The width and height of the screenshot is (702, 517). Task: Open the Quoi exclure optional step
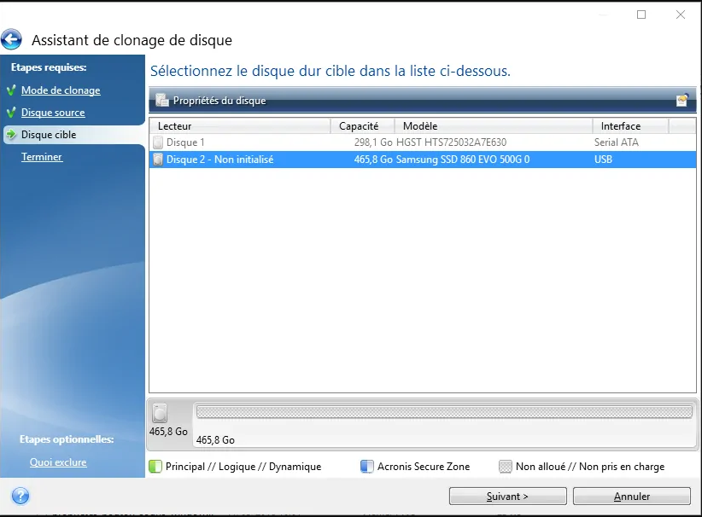58,462
